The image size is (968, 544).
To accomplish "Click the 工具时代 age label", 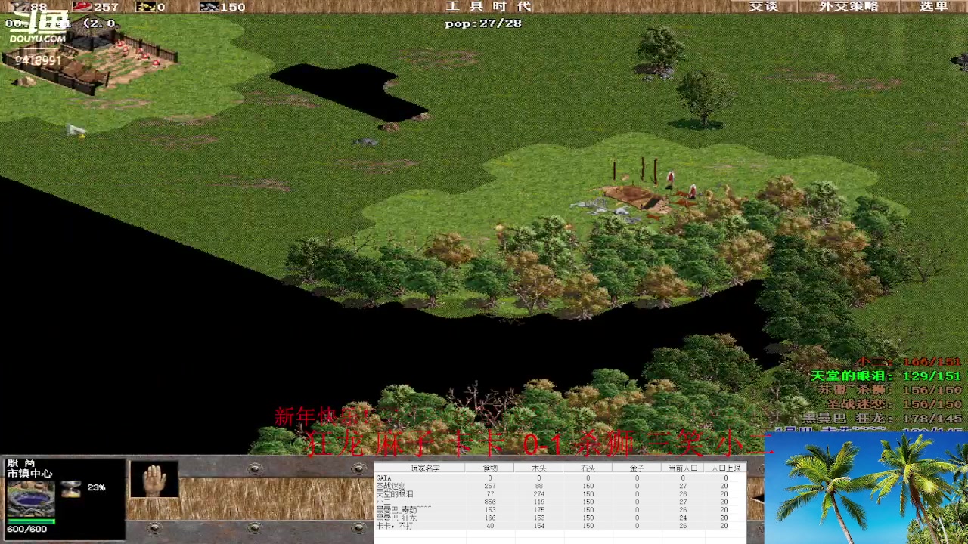I will pos(488,6).
